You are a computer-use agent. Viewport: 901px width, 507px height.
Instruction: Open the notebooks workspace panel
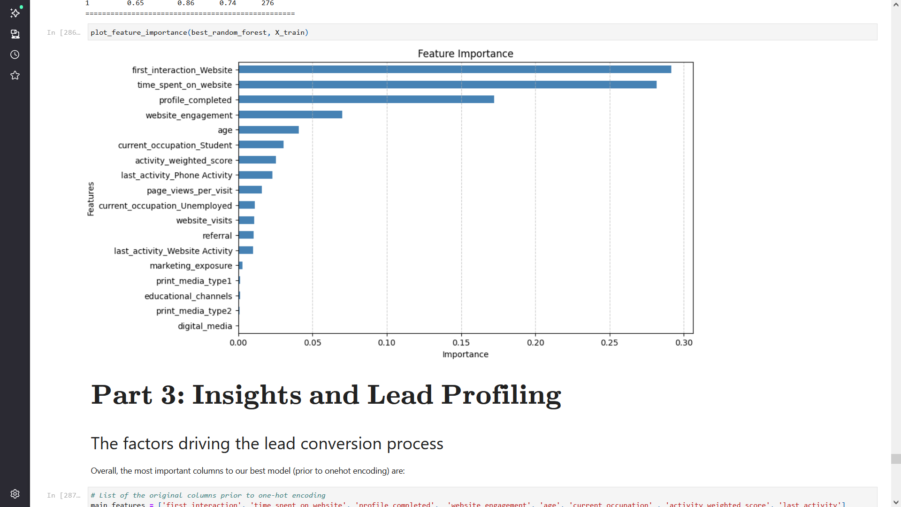tap(15, 34)
